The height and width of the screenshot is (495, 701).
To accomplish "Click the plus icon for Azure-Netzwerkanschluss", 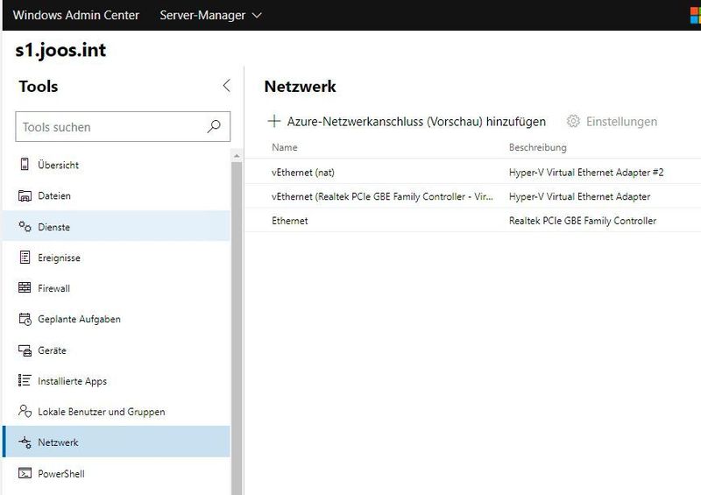I will [x=273, y=121].
